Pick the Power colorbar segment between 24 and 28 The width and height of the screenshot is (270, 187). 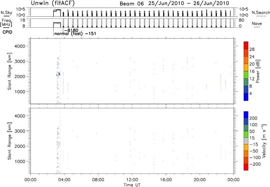point(246,53)
